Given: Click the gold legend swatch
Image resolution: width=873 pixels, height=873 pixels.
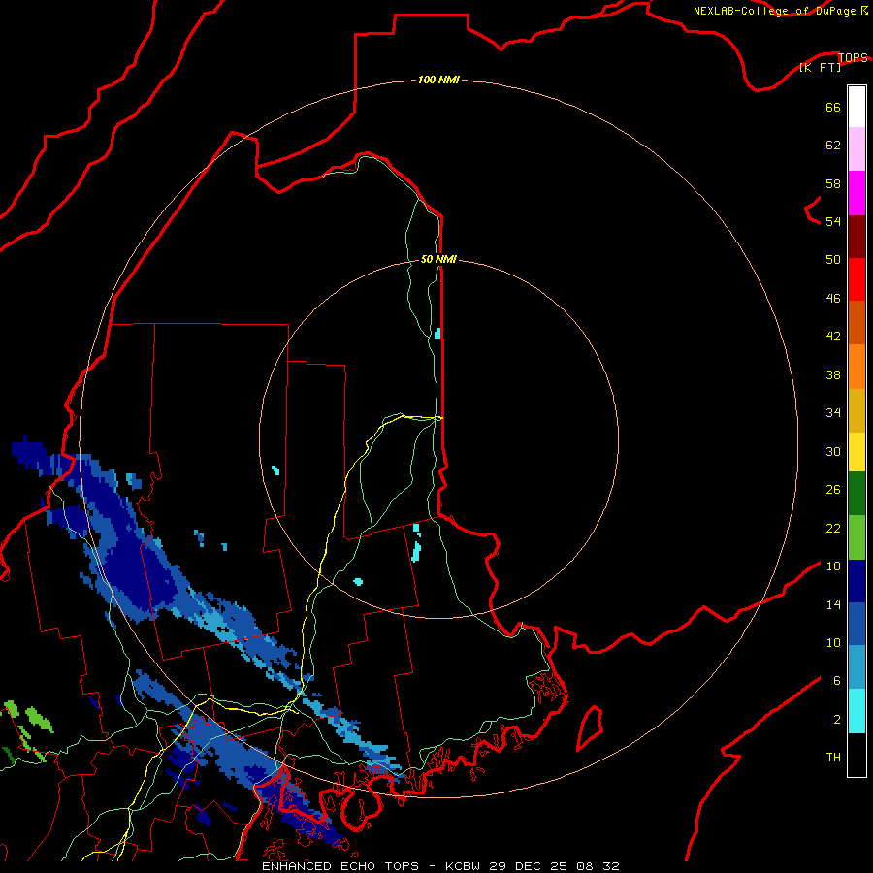Looking at the screenshot, I should point(857,410).
